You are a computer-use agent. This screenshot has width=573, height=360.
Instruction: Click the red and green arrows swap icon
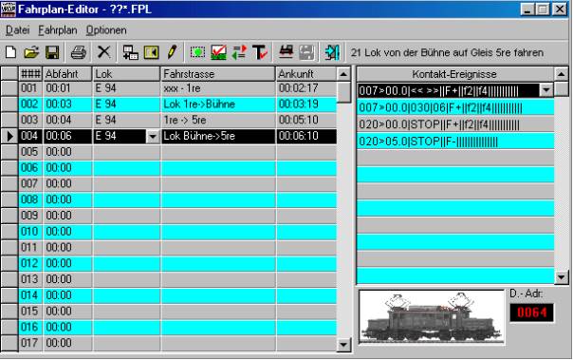pyautogui.click(x=239, y=52)
